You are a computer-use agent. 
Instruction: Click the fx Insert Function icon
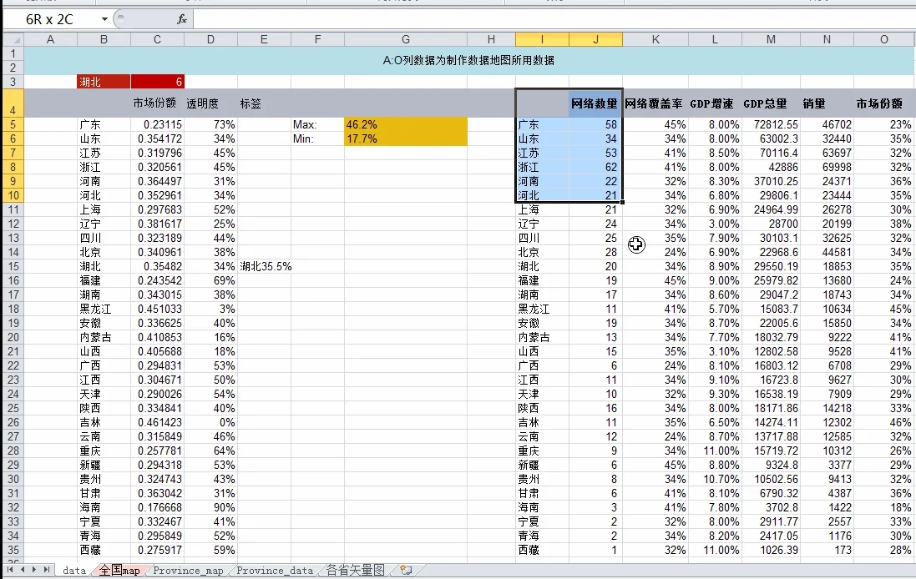tap(182, 19)
